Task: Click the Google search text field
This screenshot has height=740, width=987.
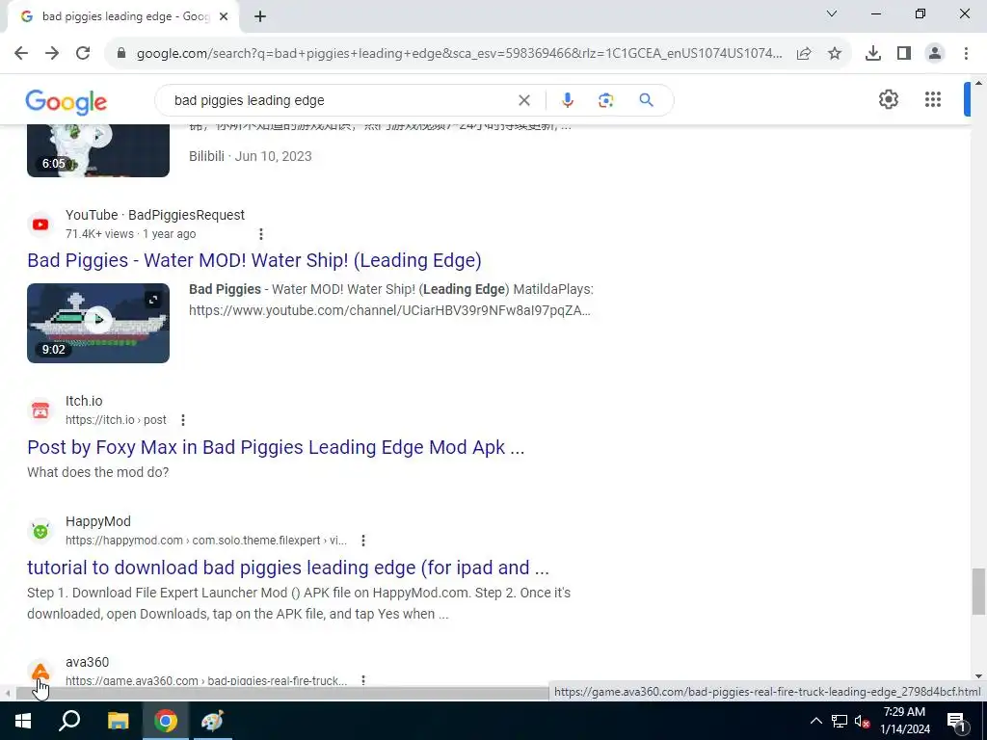Action: click(x=340, y=100)
